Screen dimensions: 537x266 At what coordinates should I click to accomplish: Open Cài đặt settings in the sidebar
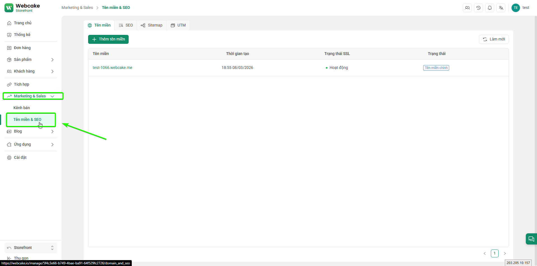(x=20, y=157)
